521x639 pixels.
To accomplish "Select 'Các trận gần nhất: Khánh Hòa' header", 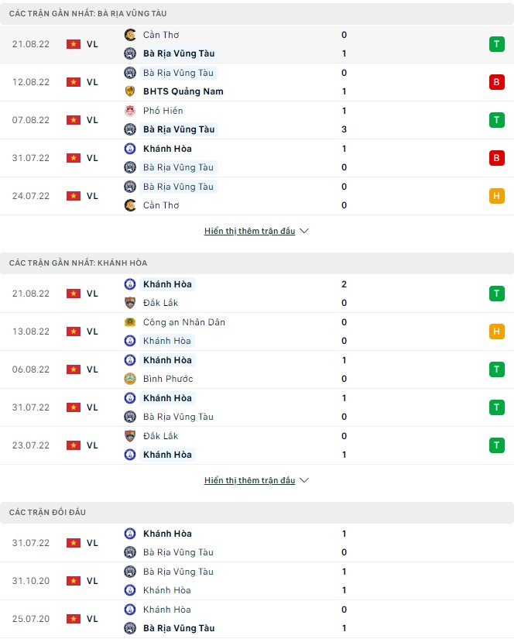I will click(78, 263).
